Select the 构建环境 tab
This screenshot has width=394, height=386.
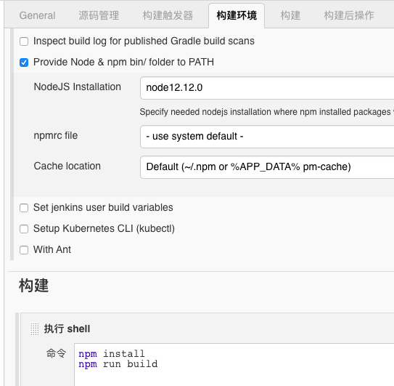point(237,15)
